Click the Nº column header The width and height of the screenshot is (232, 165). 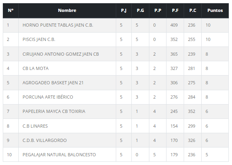(x=11, y=10)
